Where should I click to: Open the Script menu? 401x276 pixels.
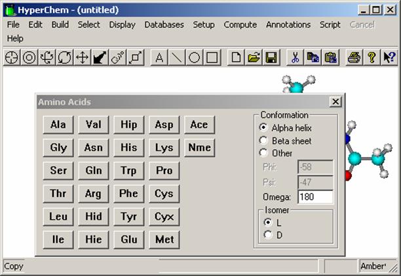pos(330,25)
